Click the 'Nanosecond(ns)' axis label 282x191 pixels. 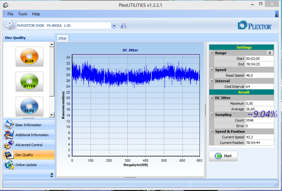63,105
